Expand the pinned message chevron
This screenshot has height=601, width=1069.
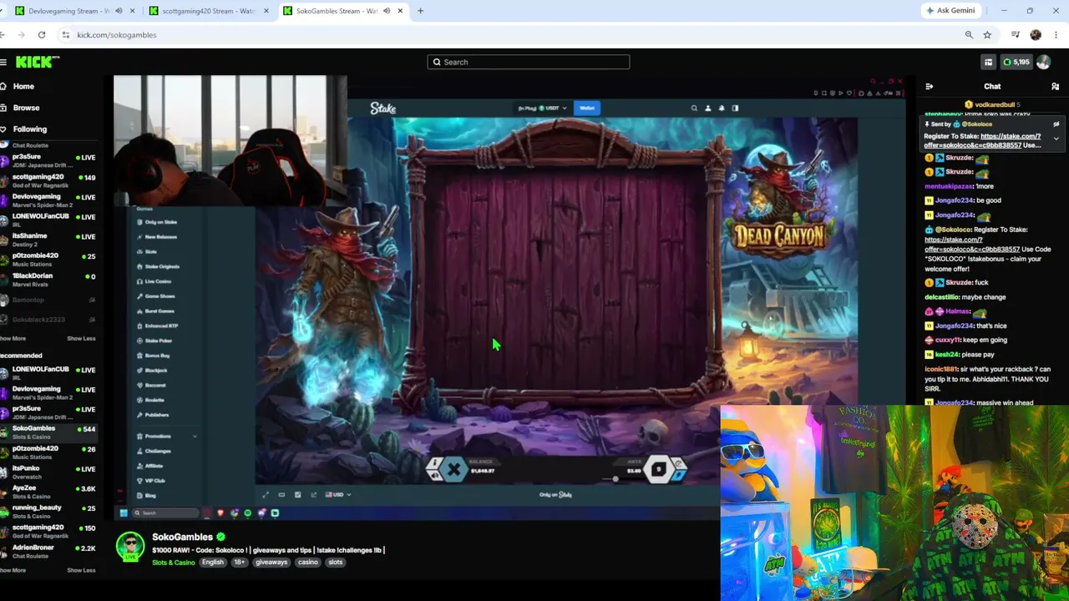(1056, 139)
